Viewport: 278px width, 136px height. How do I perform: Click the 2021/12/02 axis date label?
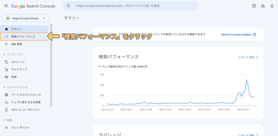(x=184, y=110)
